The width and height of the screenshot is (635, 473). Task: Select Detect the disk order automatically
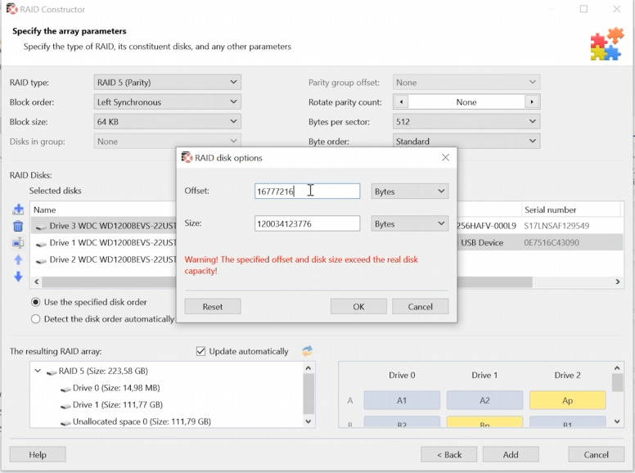36,319
